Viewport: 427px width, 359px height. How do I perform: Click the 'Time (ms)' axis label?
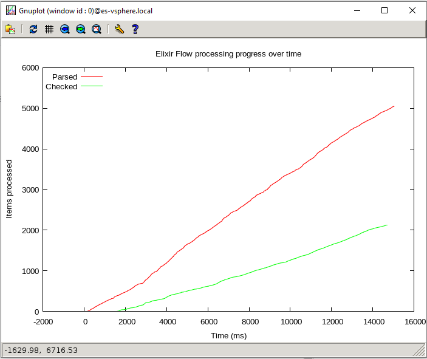coord(229,335)
